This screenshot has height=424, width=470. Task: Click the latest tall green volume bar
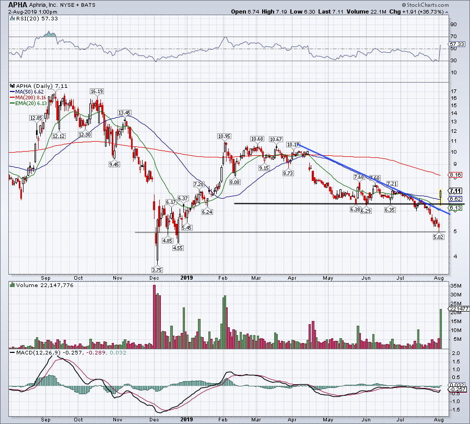(441, 328)
